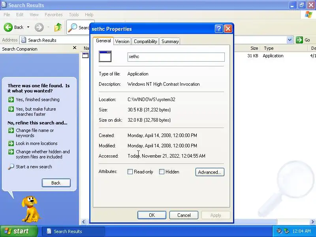Click the Search Results icon in address bar
The width and height of the screenshot is (316, 237).
24,40
